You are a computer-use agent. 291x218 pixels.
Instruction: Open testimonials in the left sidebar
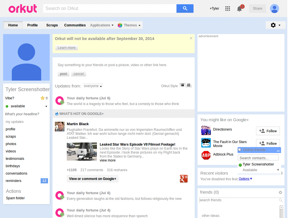pos(15,159)
